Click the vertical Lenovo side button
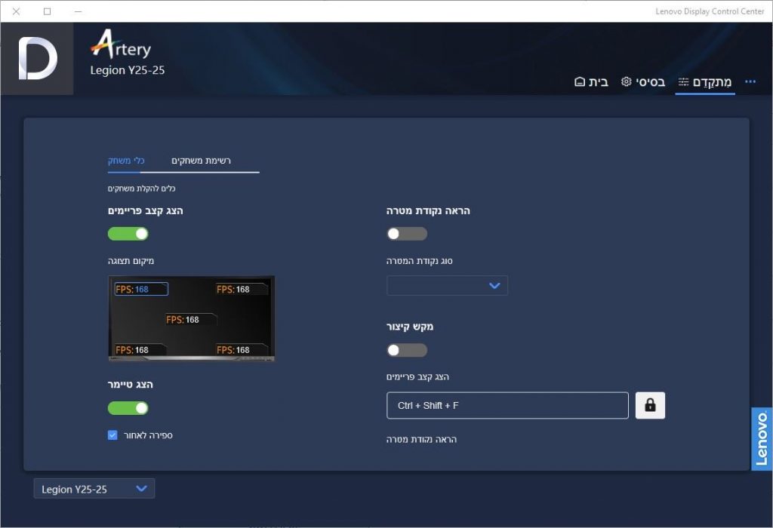Screen dimensions: 773x528 coord(762,439)
